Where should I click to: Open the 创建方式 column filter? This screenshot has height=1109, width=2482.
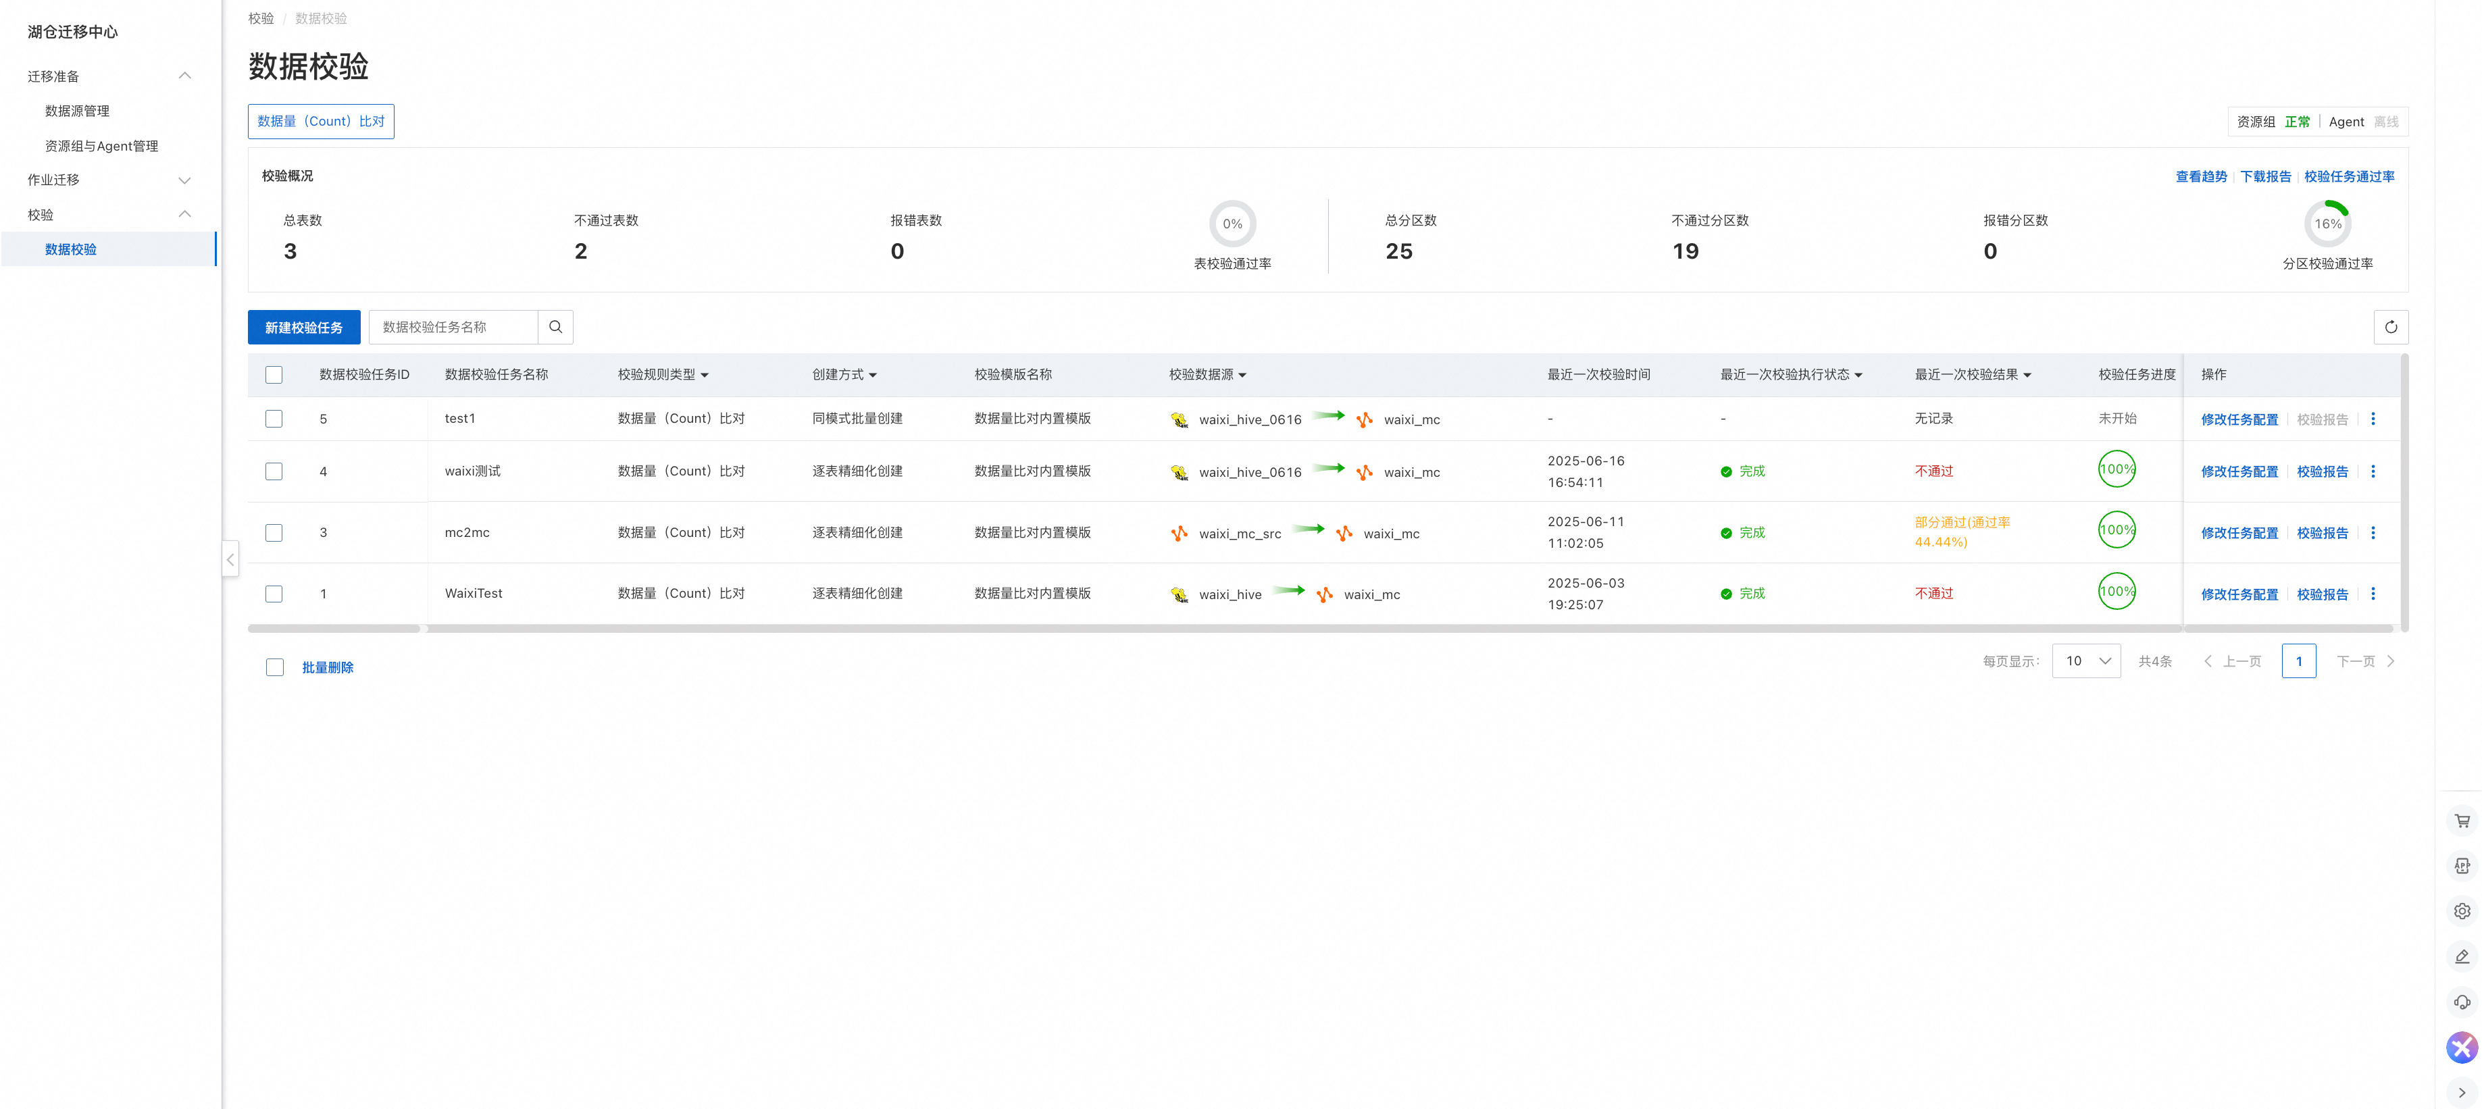[873, 375]
